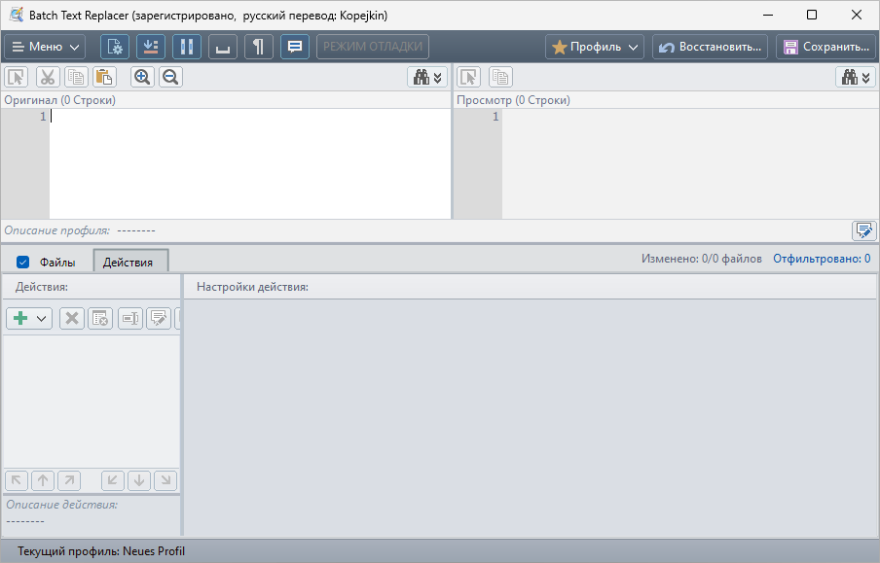This screenshot has height=563, width=880.
Task: Toggle the paragraph marks (pilcrow) button
Action: click(258, 46)
